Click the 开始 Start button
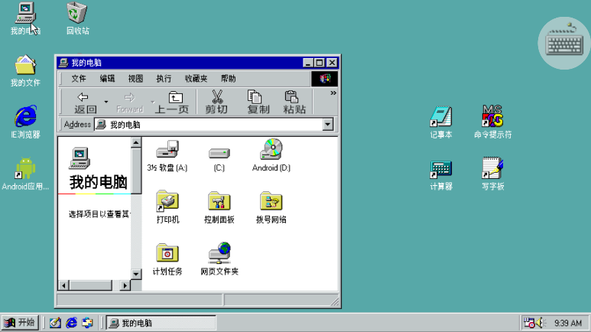This screenshot has height=332, width=591. (x=19, y=323)
